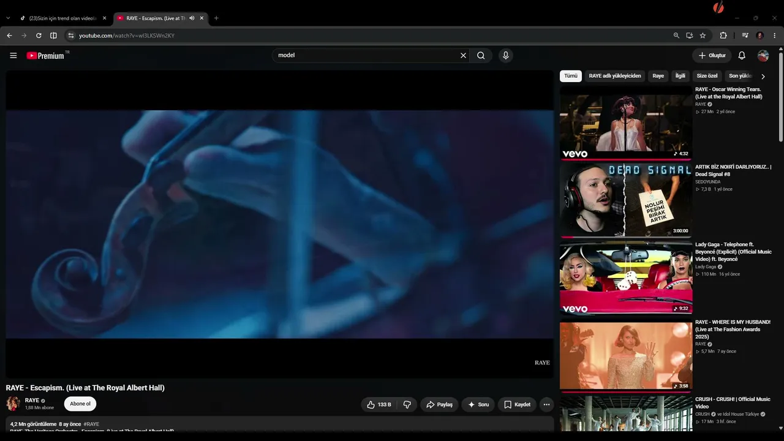Open tab search dropdown arrow

coord(8,18)
